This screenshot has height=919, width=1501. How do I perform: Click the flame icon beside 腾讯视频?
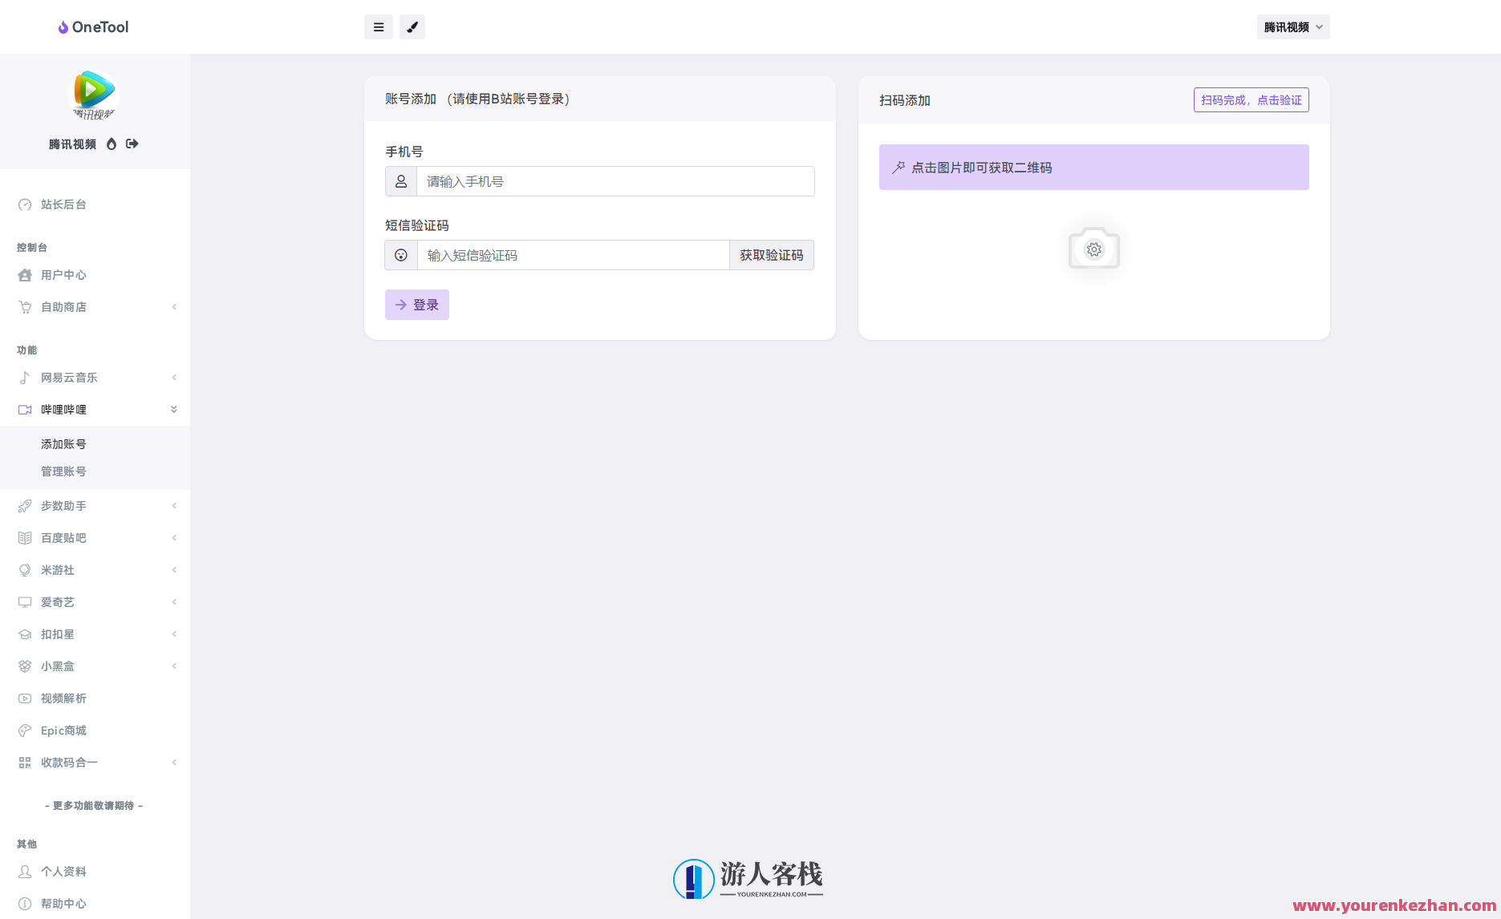112,144
